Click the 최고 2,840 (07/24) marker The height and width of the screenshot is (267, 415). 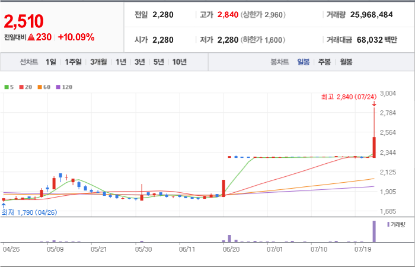pos(349,97)
